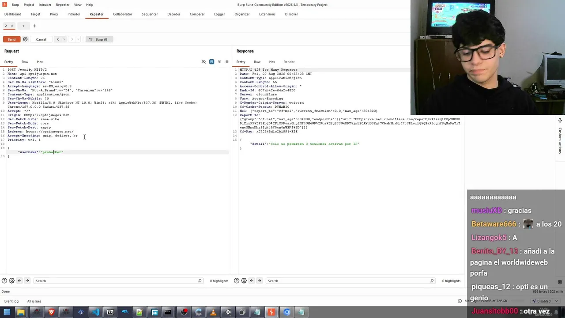Jump to next Response search match
Screen dimensions: 565x318
259,281
